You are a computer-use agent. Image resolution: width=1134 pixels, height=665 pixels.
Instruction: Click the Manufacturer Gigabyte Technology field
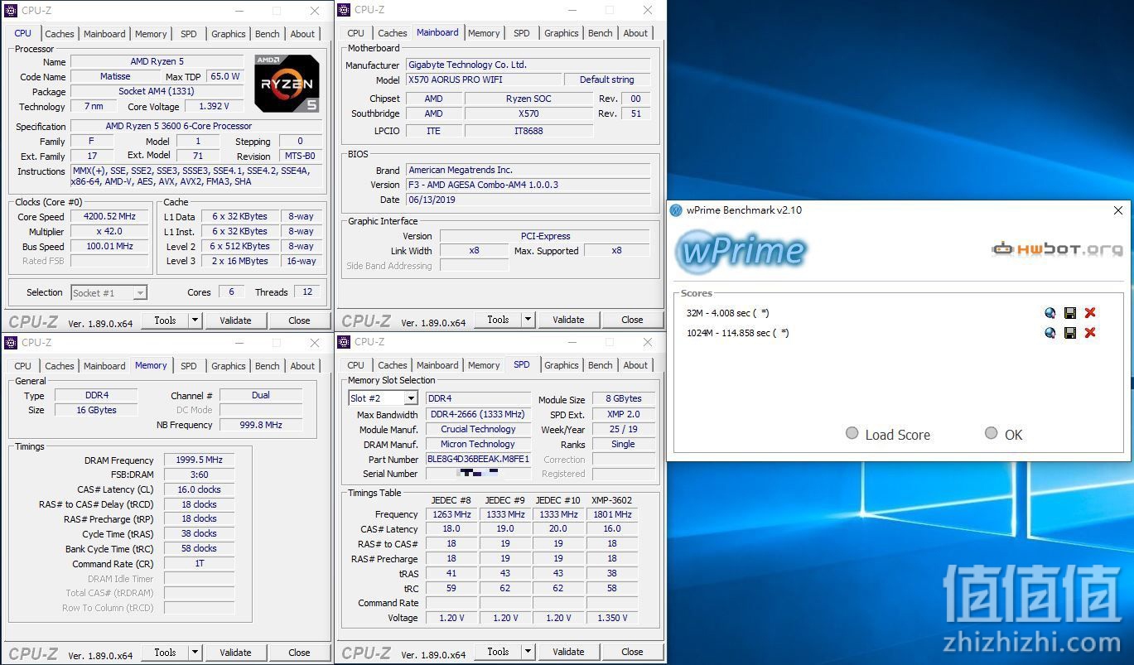pyautogui.click(x=528, y=65)
